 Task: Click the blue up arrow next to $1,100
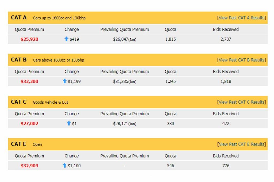pyautogui.click(x=64, y=165)
